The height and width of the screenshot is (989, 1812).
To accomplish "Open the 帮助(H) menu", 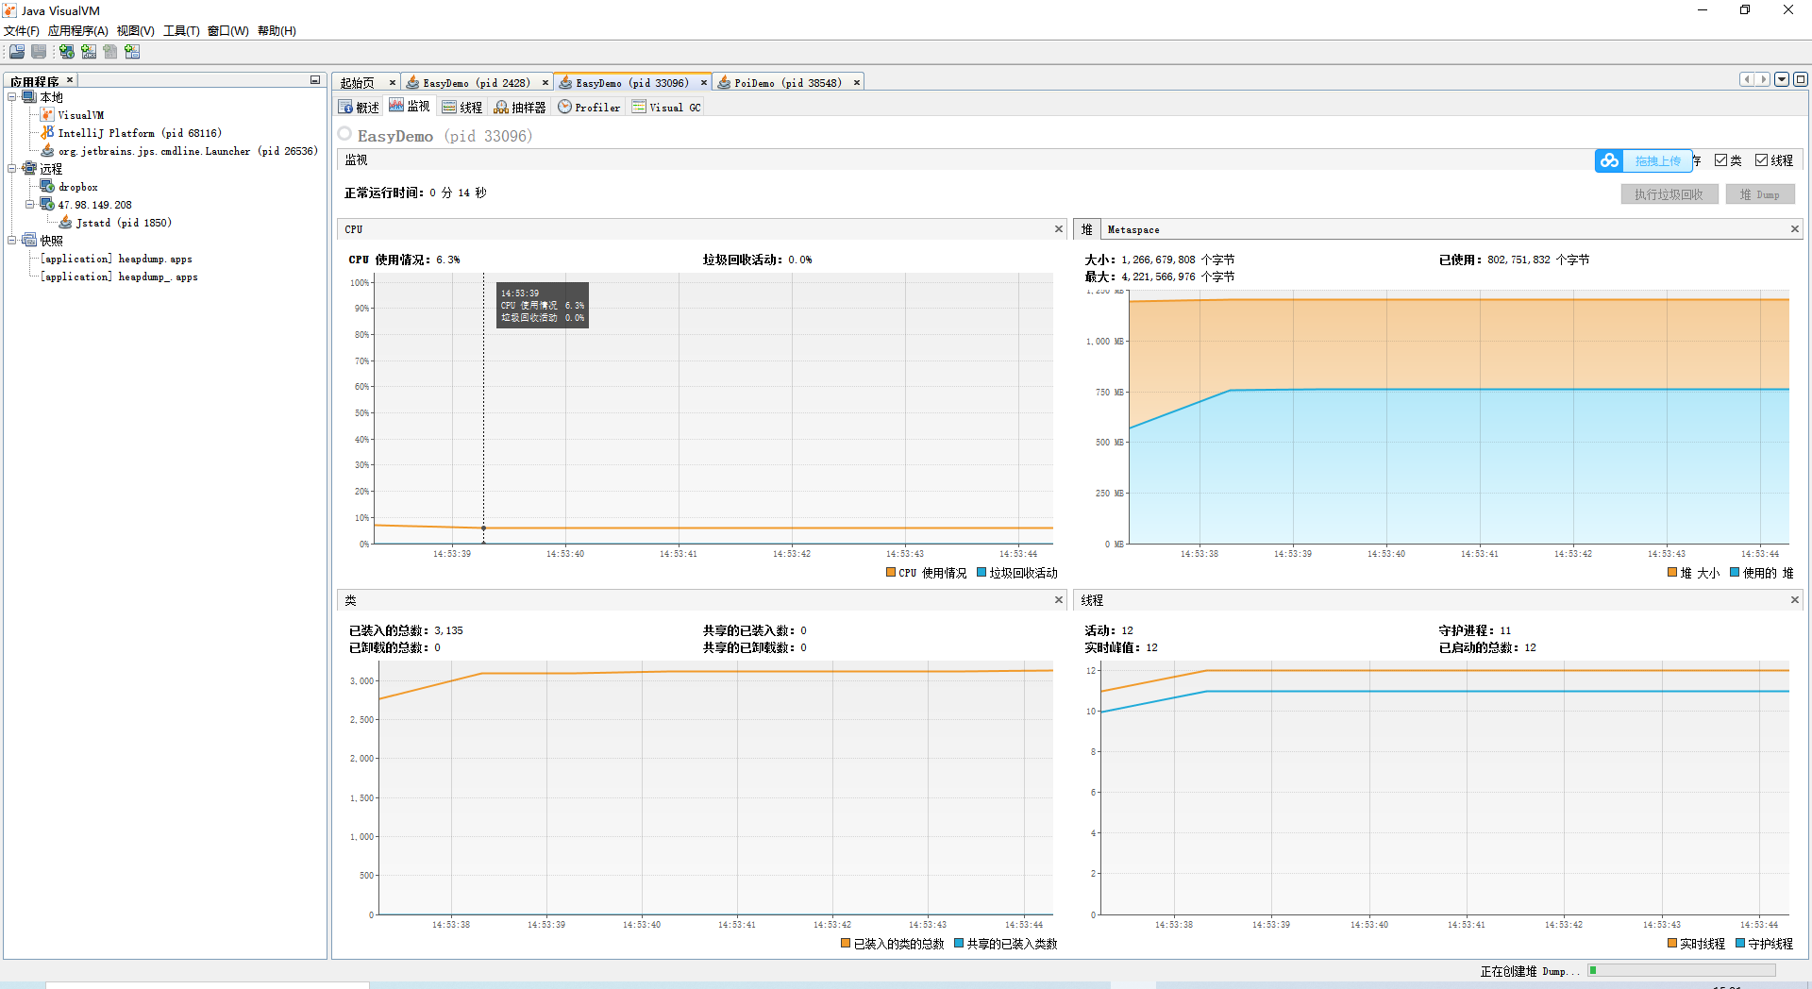I will pos(277,31).
